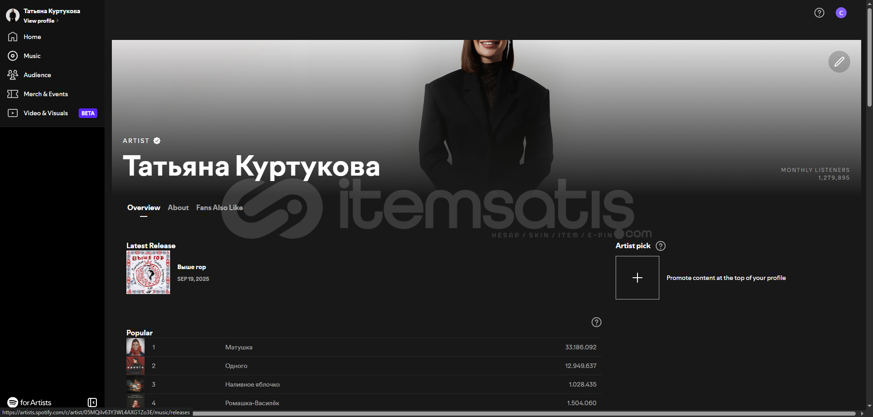The width and height of the screenshot is (873, 417).
Task: Click the Audience people icon
Action: pos(13,75)
